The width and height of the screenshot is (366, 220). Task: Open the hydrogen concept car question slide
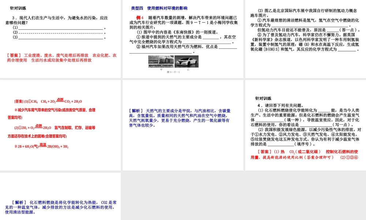(x=306, y=39)
